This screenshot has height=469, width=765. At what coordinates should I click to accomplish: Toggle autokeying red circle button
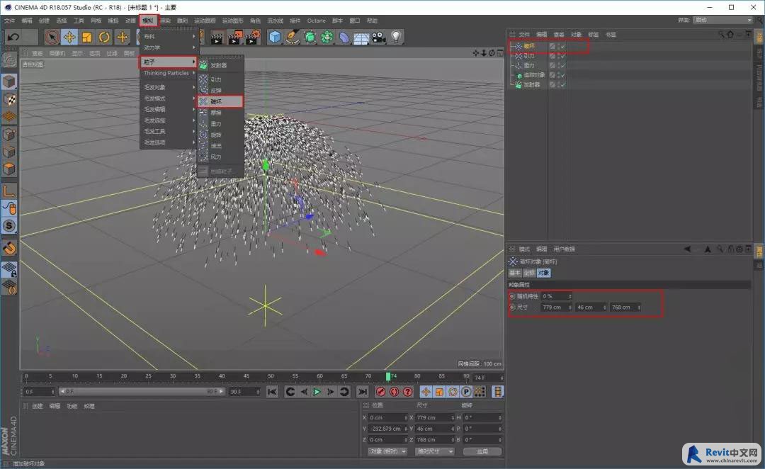click(395, 392)
